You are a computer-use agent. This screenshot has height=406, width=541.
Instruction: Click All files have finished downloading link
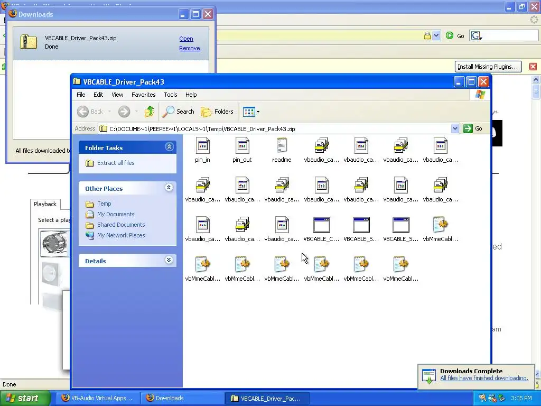pyautogui.click(x=484, y=379)
